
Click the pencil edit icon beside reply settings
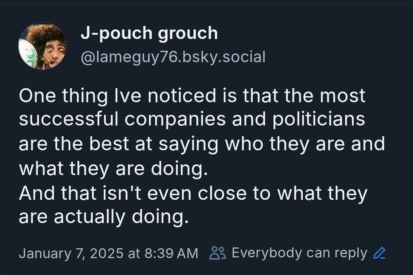(x=379, y=253)
